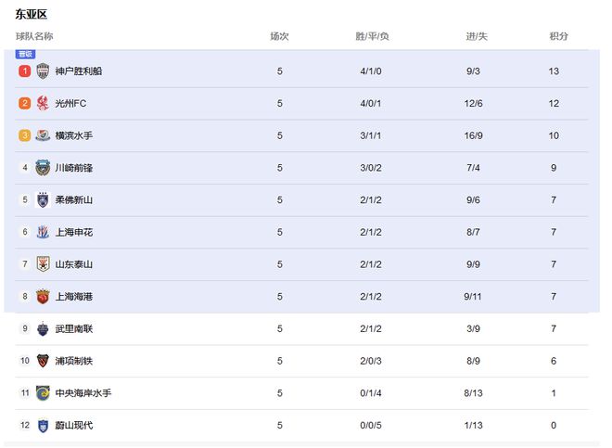Click 山东泰山's 9/9 goals value
The width and height of the screenshot is (612, 448).
pos(474,264)
